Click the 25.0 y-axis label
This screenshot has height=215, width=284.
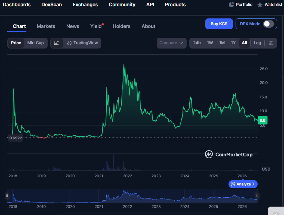264,69
